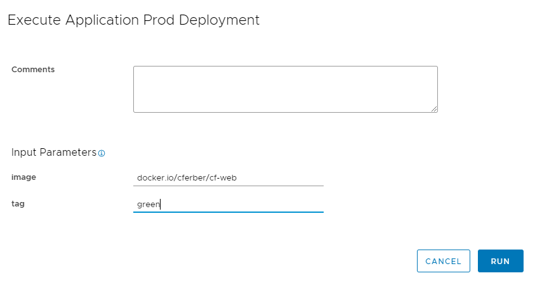Run the Application Prod Deployment

pyautogui.click(x=500, y=261)
